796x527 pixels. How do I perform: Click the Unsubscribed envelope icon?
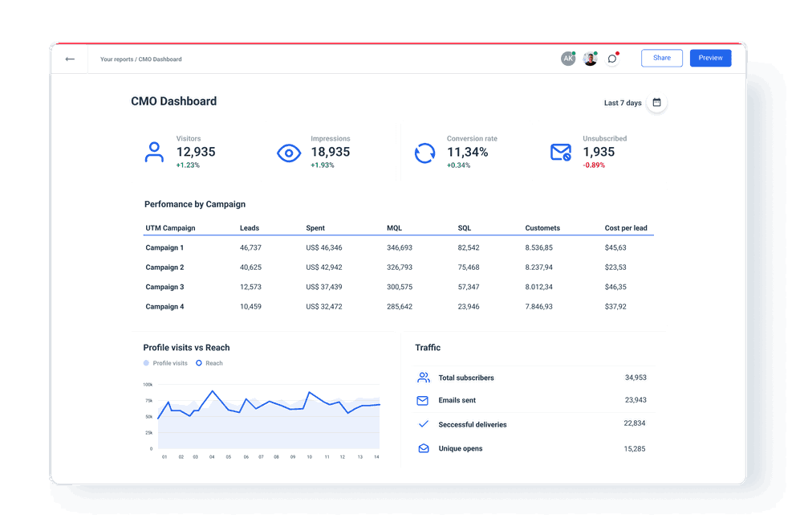point(560,152)
